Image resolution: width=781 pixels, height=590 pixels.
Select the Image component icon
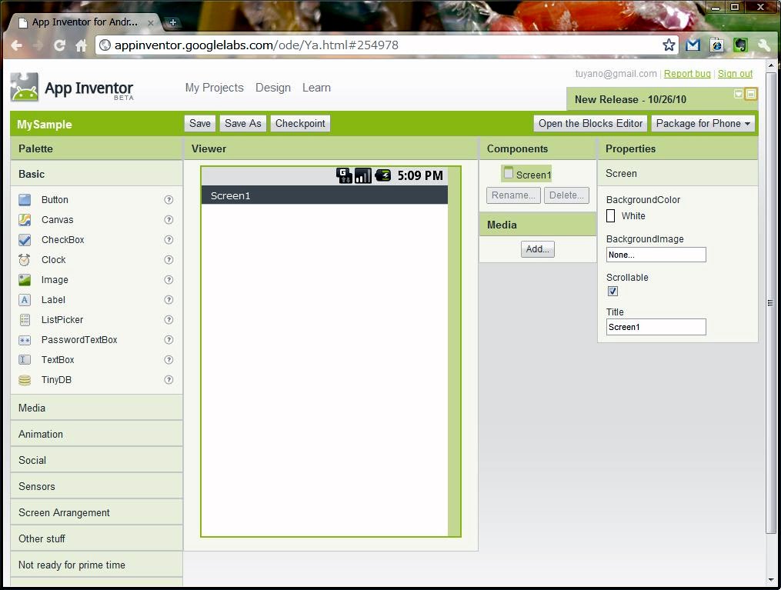tap(25, 280)
